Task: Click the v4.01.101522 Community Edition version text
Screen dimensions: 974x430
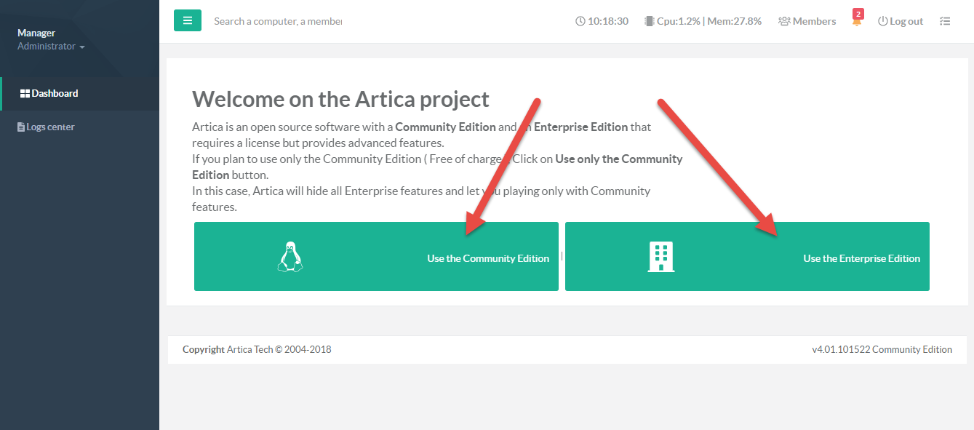Action: pos(882,349)
